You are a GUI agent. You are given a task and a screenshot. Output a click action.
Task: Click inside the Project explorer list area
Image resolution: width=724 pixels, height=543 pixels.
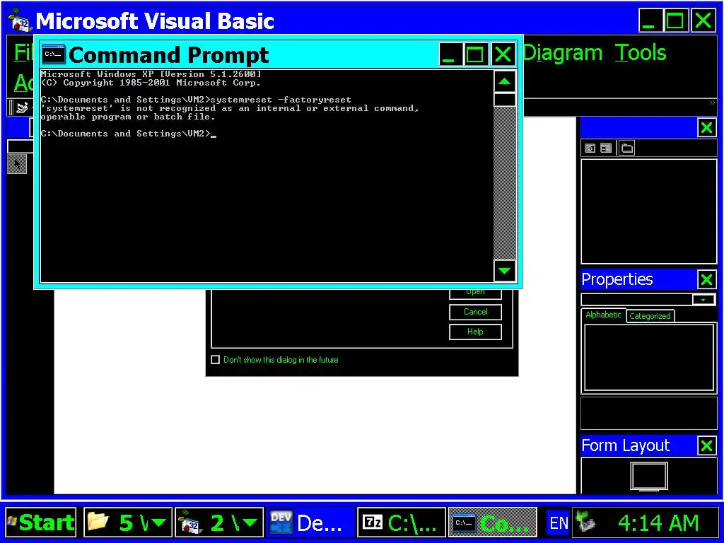click(x=649, y=211)
